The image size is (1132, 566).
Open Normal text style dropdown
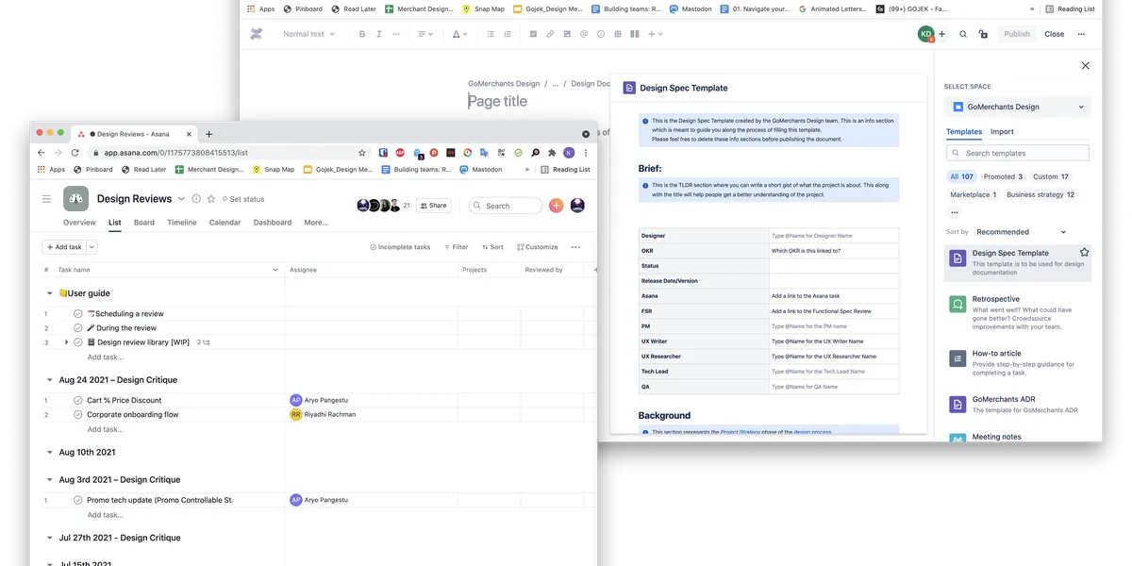click(x=308, y=34)
